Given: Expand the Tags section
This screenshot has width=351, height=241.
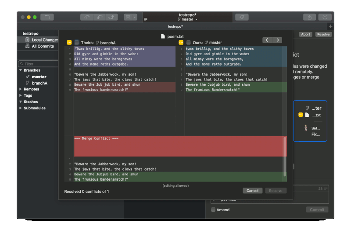Looking at the screenshot, I should click(x=21, y=95).
